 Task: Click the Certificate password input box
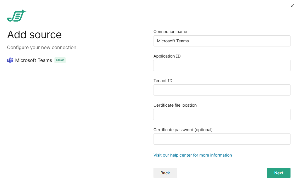pyautogui.click(x=222, y=139)
